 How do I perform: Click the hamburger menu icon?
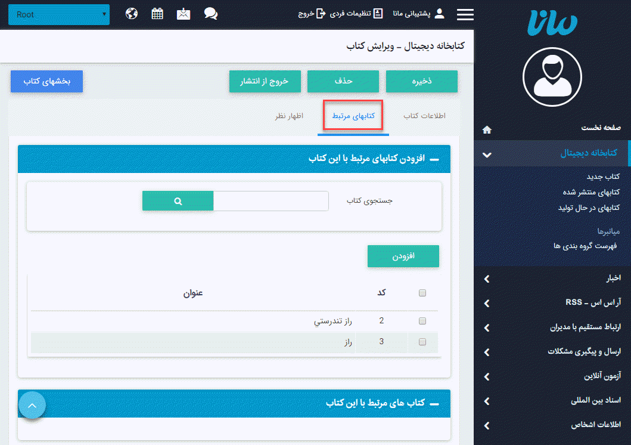465,14
